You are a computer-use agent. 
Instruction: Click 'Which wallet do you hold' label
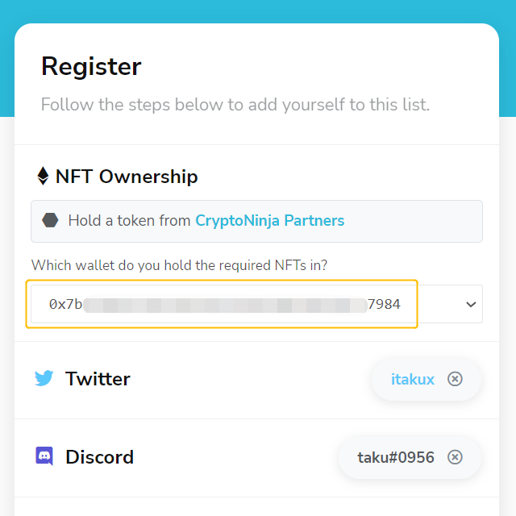pos(179,265)
